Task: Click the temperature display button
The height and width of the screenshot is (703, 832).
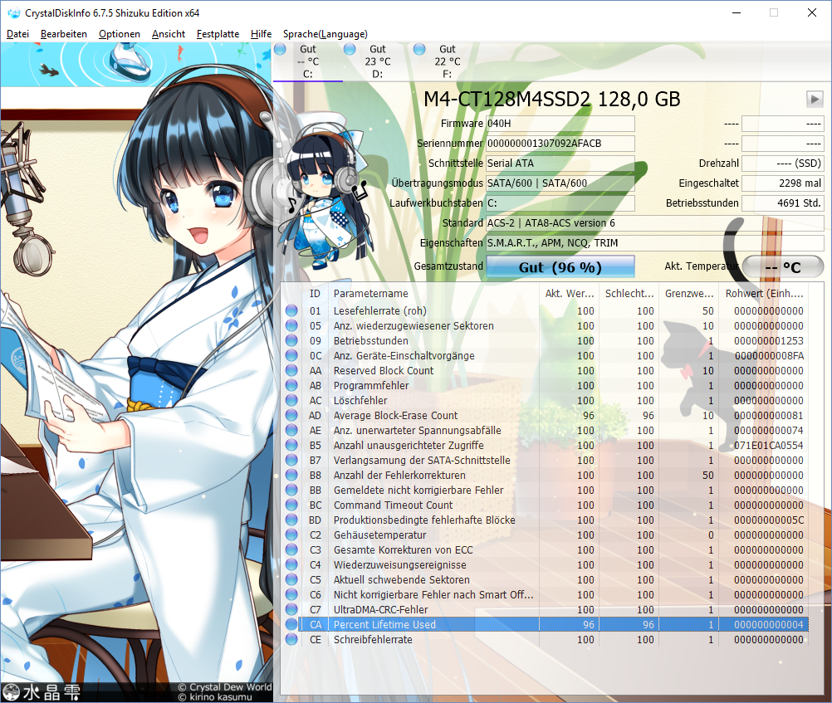Action: point(783,267)
